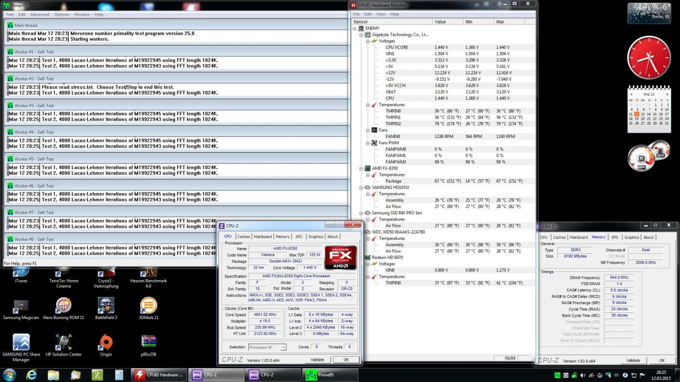This screenshot has width=680, height=382.
Task: Click the CPU meter gauge gadget
Action: (x=642, y=159)
